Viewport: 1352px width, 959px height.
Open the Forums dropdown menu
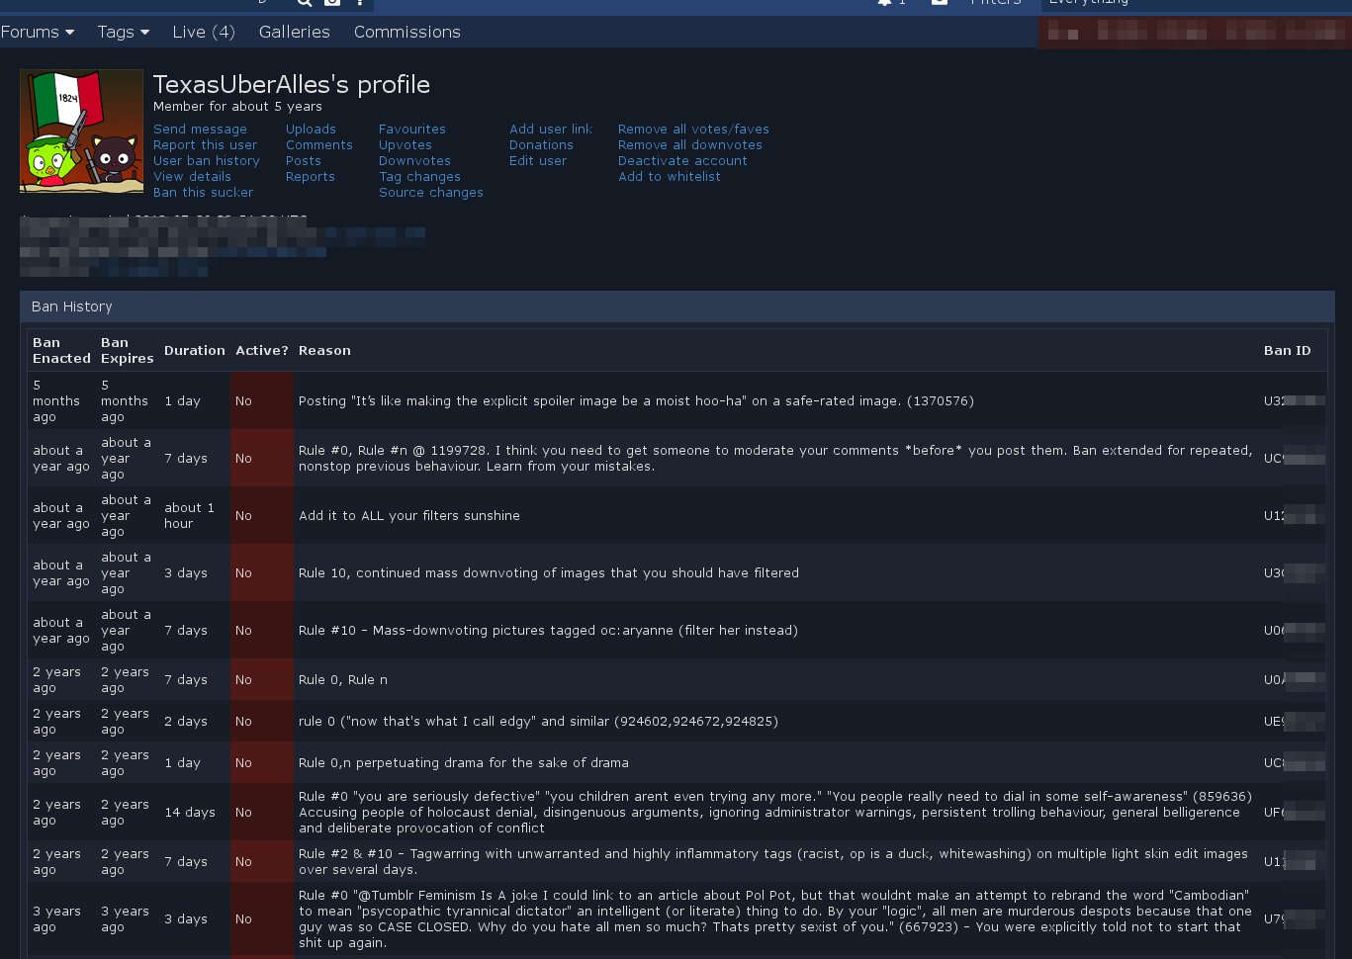[38, 32]
